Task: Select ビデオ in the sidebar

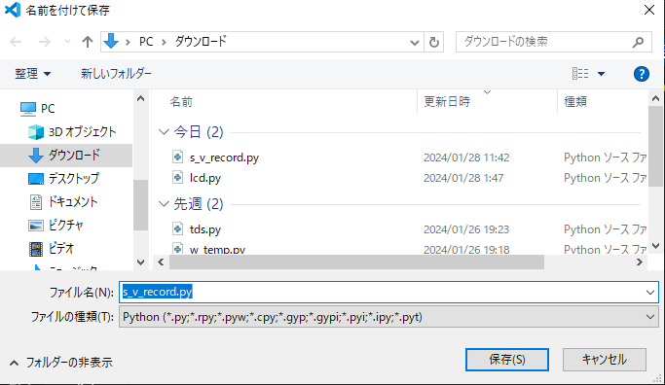Action: 61,248
